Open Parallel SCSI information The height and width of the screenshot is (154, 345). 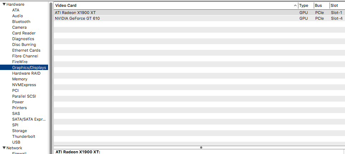pos(24,96)
